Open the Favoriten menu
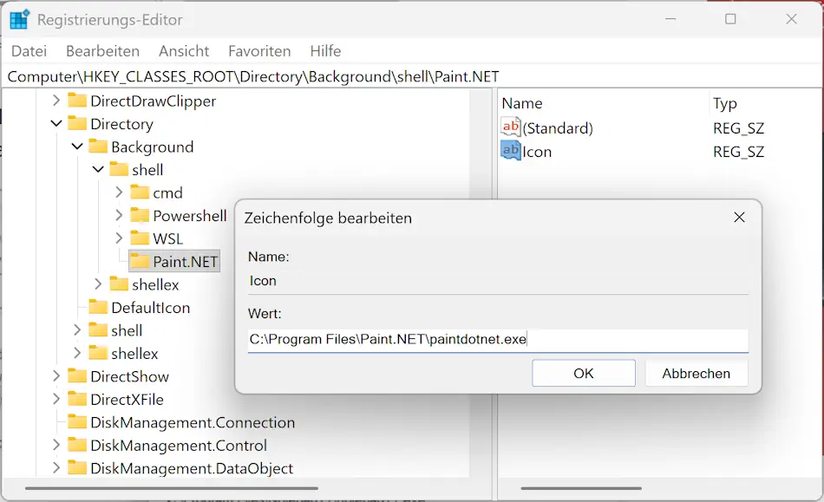 click(x=259, y=51)
